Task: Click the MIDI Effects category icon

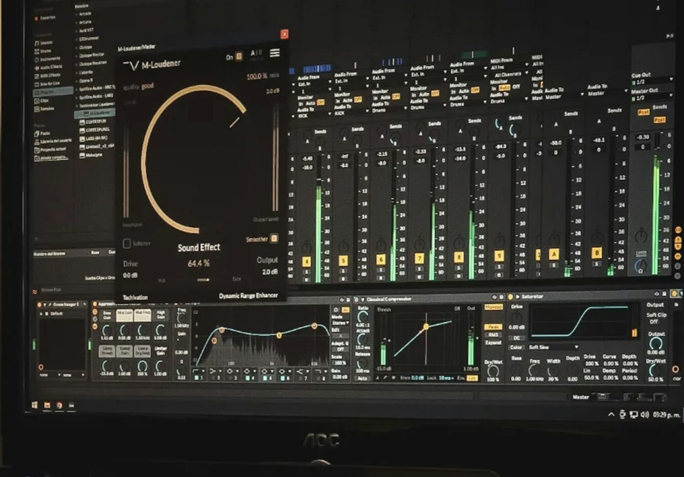Action: pyautogui.click(x=37, y=76)
